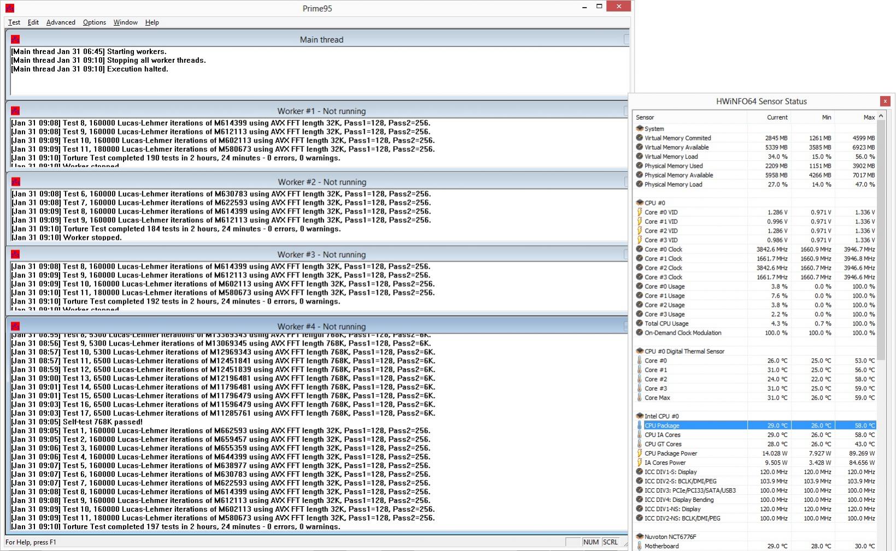Click 'Torture Test completed 197 tests' line
The height and width of the screenshot is (551, 896).
point(175,527)
